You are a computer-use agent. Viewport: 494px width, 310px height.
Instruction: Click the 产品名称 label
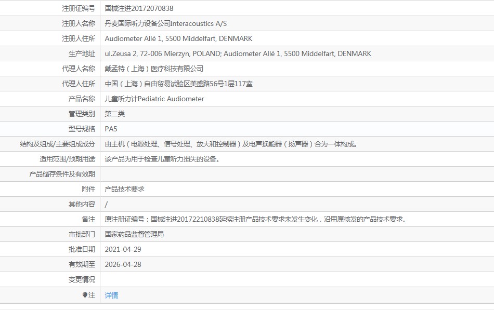coord(82,99)
